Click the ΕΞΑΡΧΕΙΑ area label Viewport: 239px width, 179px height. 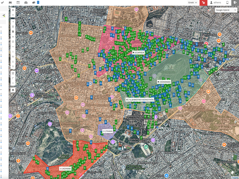click(138, 53)
